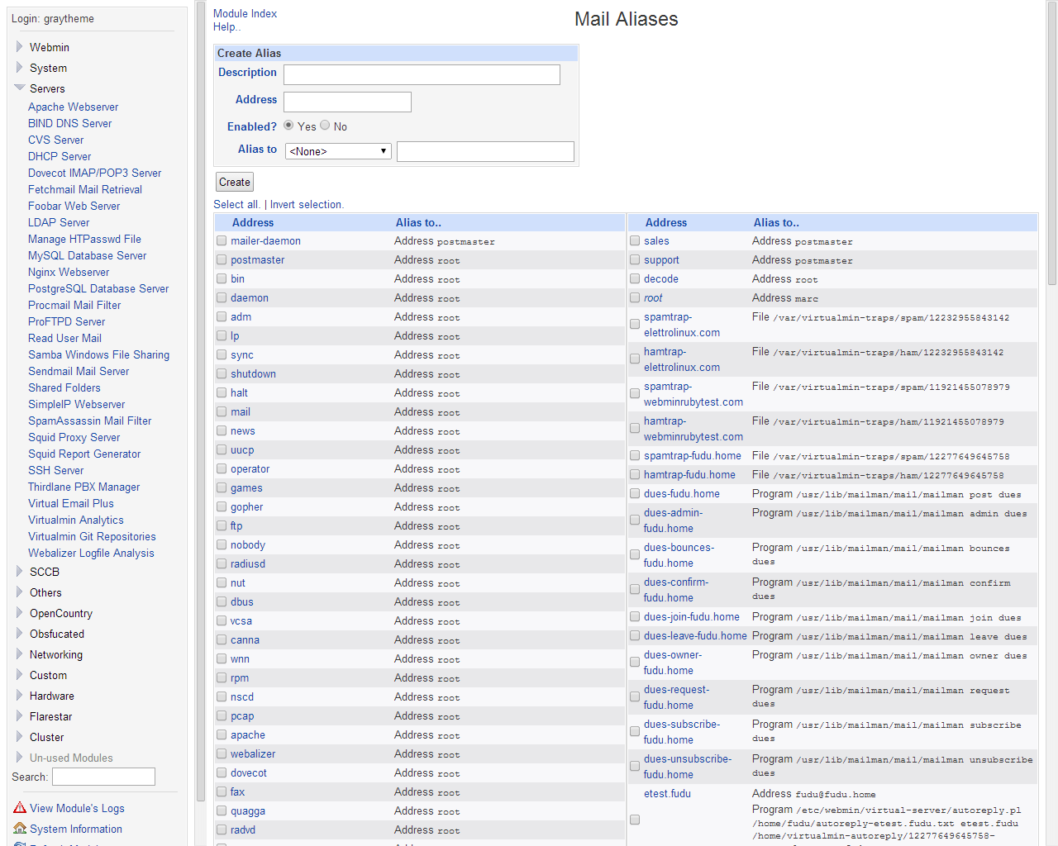
Task: Check the mailer-daemon alias checkbox
Action: coord(222,241)
